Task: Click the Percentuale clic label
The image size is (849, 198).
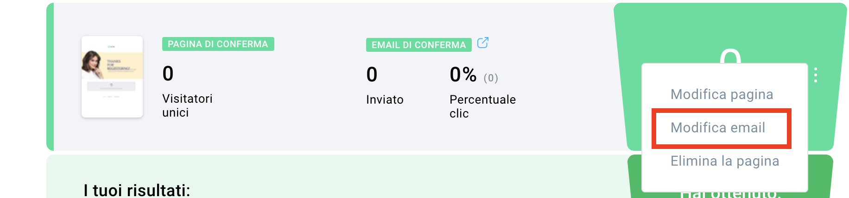Action: [x=482, y=106]
